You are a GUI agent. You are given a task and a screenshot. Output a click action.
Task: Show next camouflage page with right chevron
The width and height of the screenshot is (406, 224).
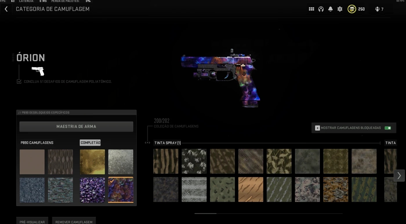pos(399,175)
